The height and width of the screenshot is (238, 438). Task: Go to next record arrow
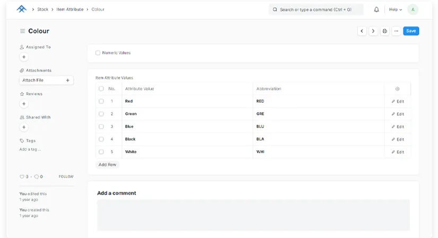click(373, 31)
